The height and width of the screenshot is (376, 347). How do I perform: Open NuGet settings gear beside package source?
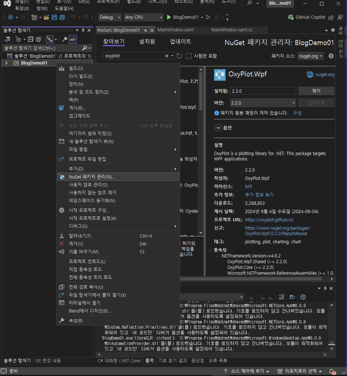[x=331, y=56]
